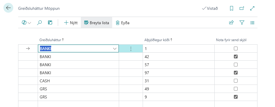Click the code cell showing 49
275x107 pixels.
point(179,89)
